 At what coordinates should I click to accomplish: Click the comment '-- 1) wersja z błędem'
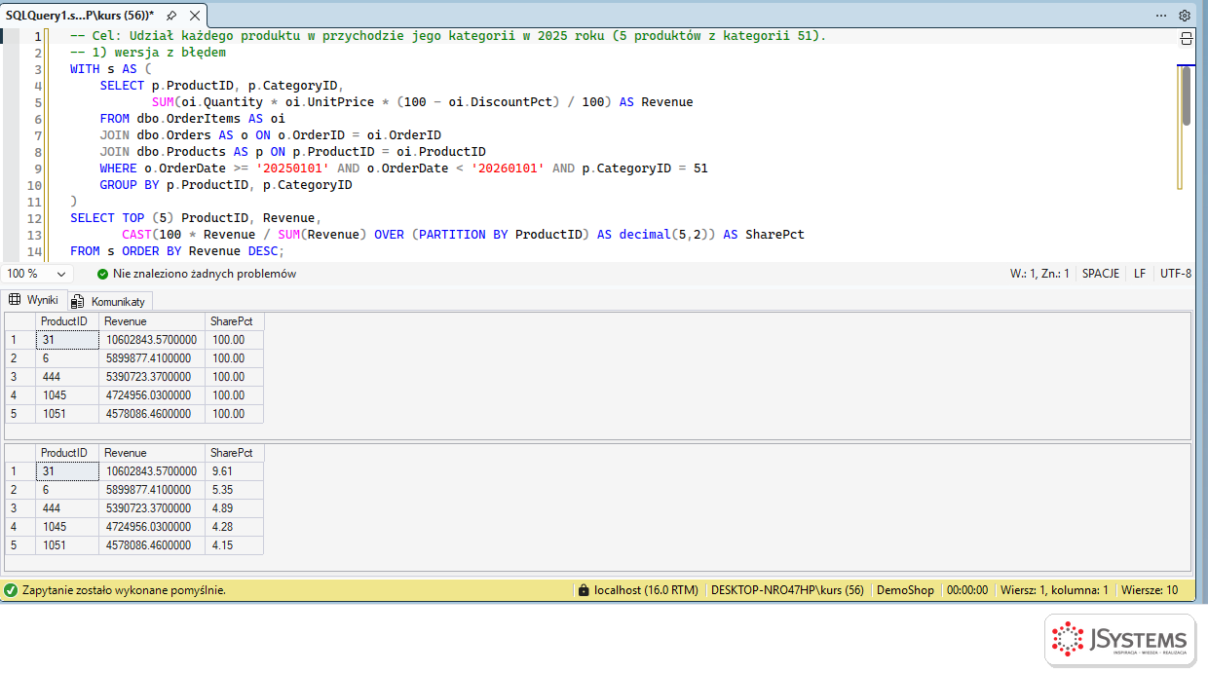click(148, 53)
